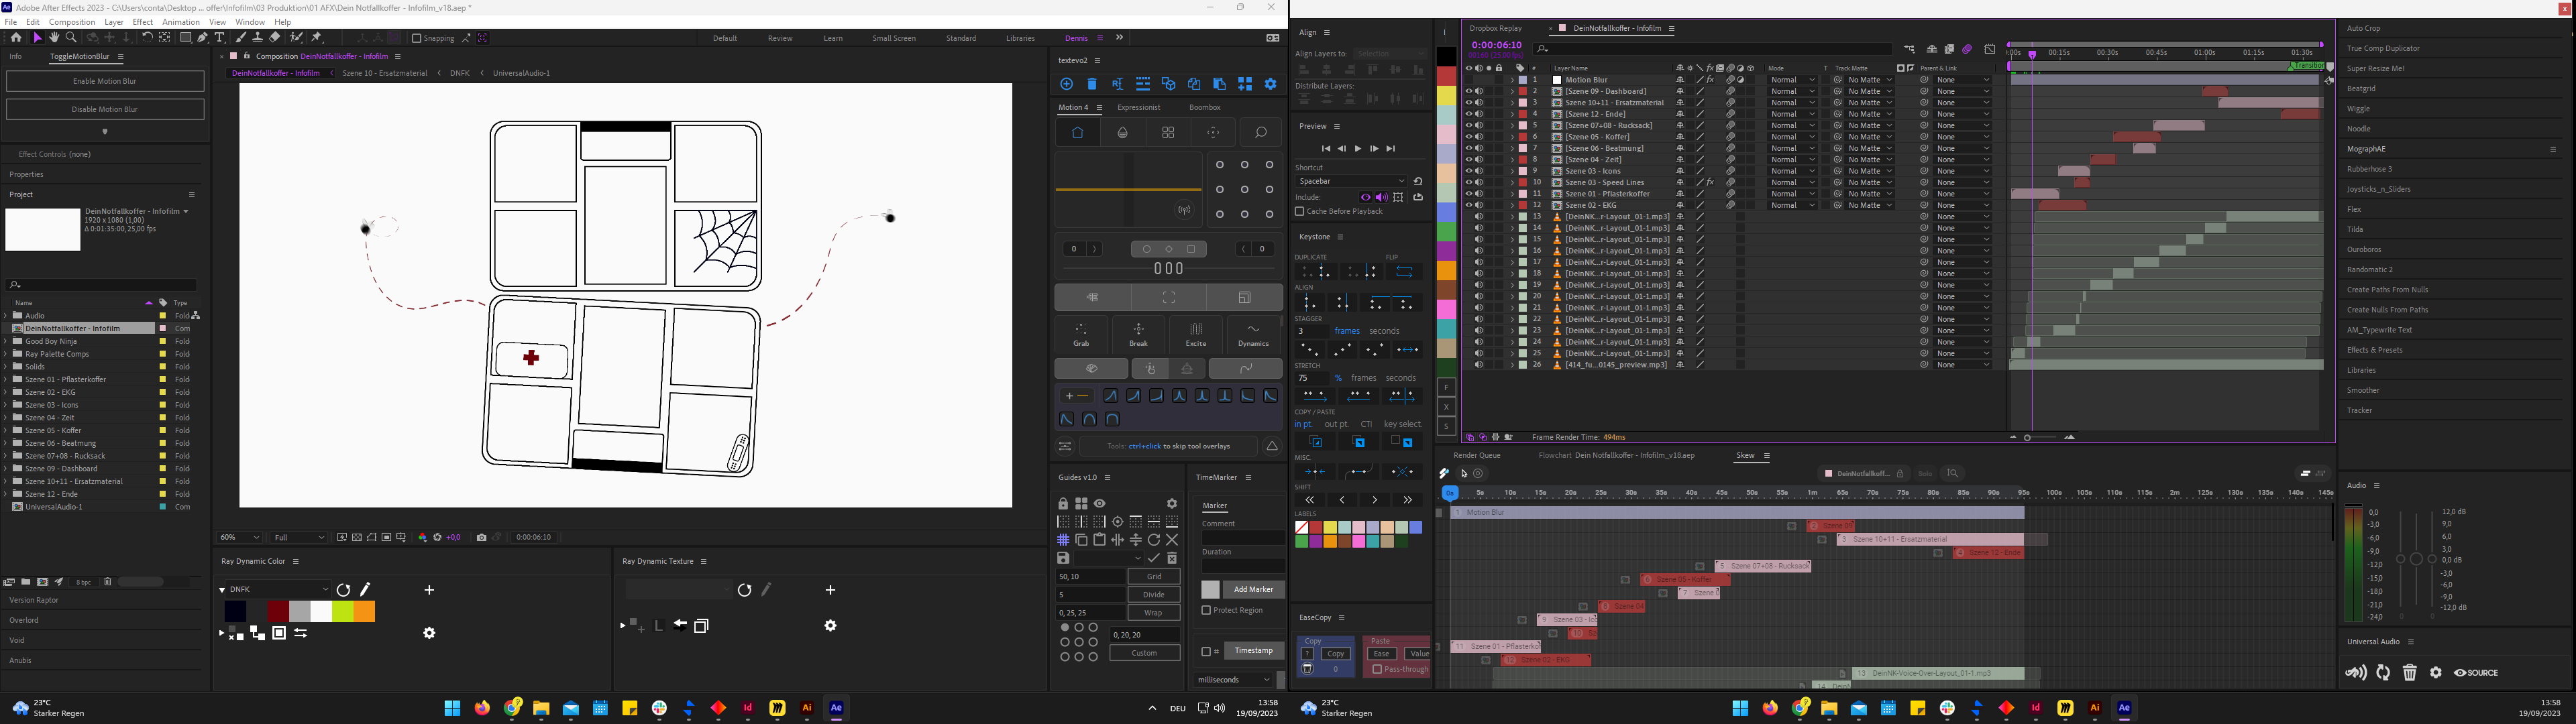
Task: Click Enable Motion Blur button
Action: pos(105,81)
